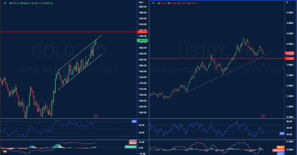
Task: Click the 1680.00 price scale value
Action: [143, 101]
